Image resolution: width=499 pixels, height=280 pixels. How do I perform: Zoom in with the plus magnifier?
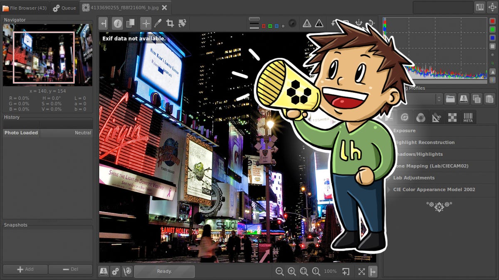click(x=292, y=271)
